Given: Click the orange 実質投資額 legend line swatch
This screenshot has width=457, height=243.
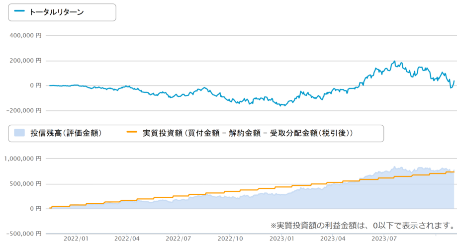Looking at the screenshot, I should point(132,133).
